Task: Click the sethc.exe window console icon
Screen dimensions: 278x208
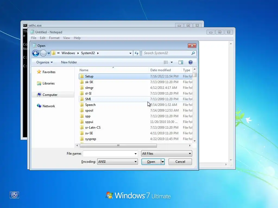Action: (x=25, y=25)
